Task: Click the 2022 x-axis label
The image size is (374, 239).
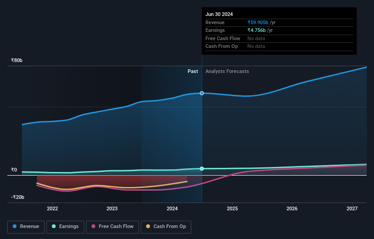Action: coord(52,209)
